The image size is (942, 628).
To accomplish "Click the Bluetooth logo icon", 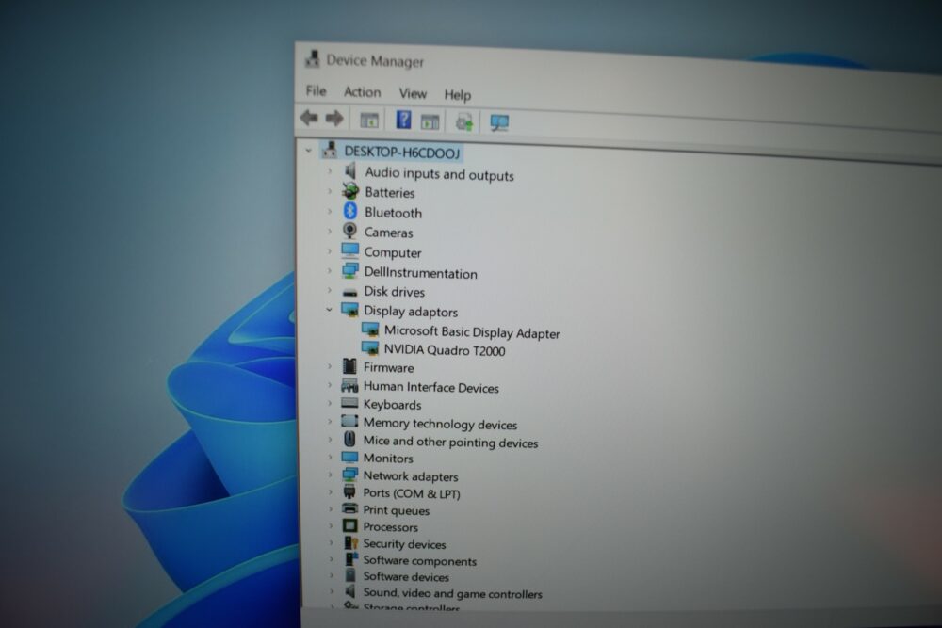I will click(350, 211).
